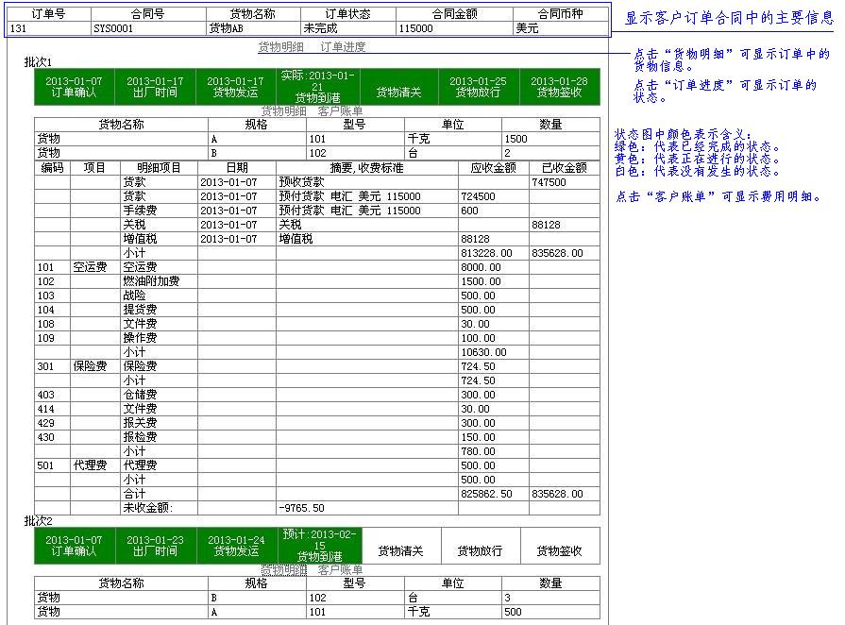The width and height of the screenshot is (845, 625).
Task: Click 批次2 出厂时间 2013-01-23 status cell
Action: click(155, 546)
